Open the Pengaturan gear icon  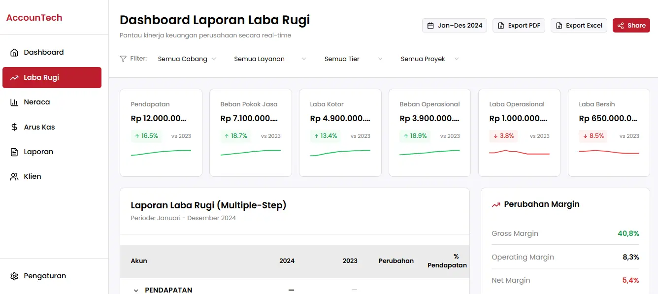click(x=14, y=275)
